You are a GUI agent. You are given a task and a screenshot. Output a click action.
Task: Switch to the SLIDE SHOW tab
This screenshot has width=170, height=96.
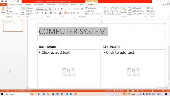tap(63, 5)
